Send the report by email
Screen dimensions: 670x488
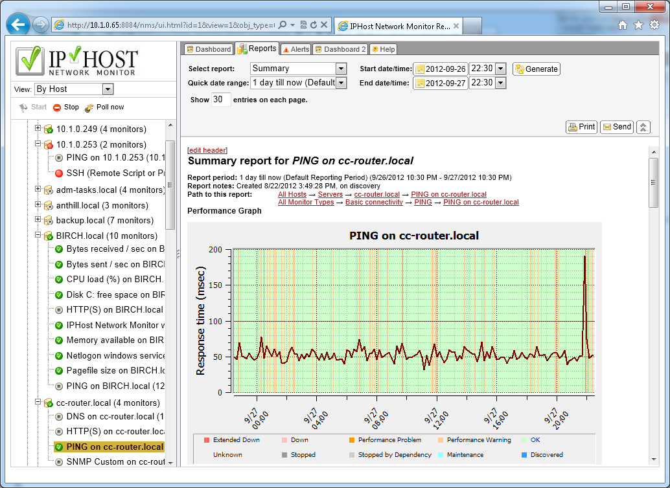[616, 127]
